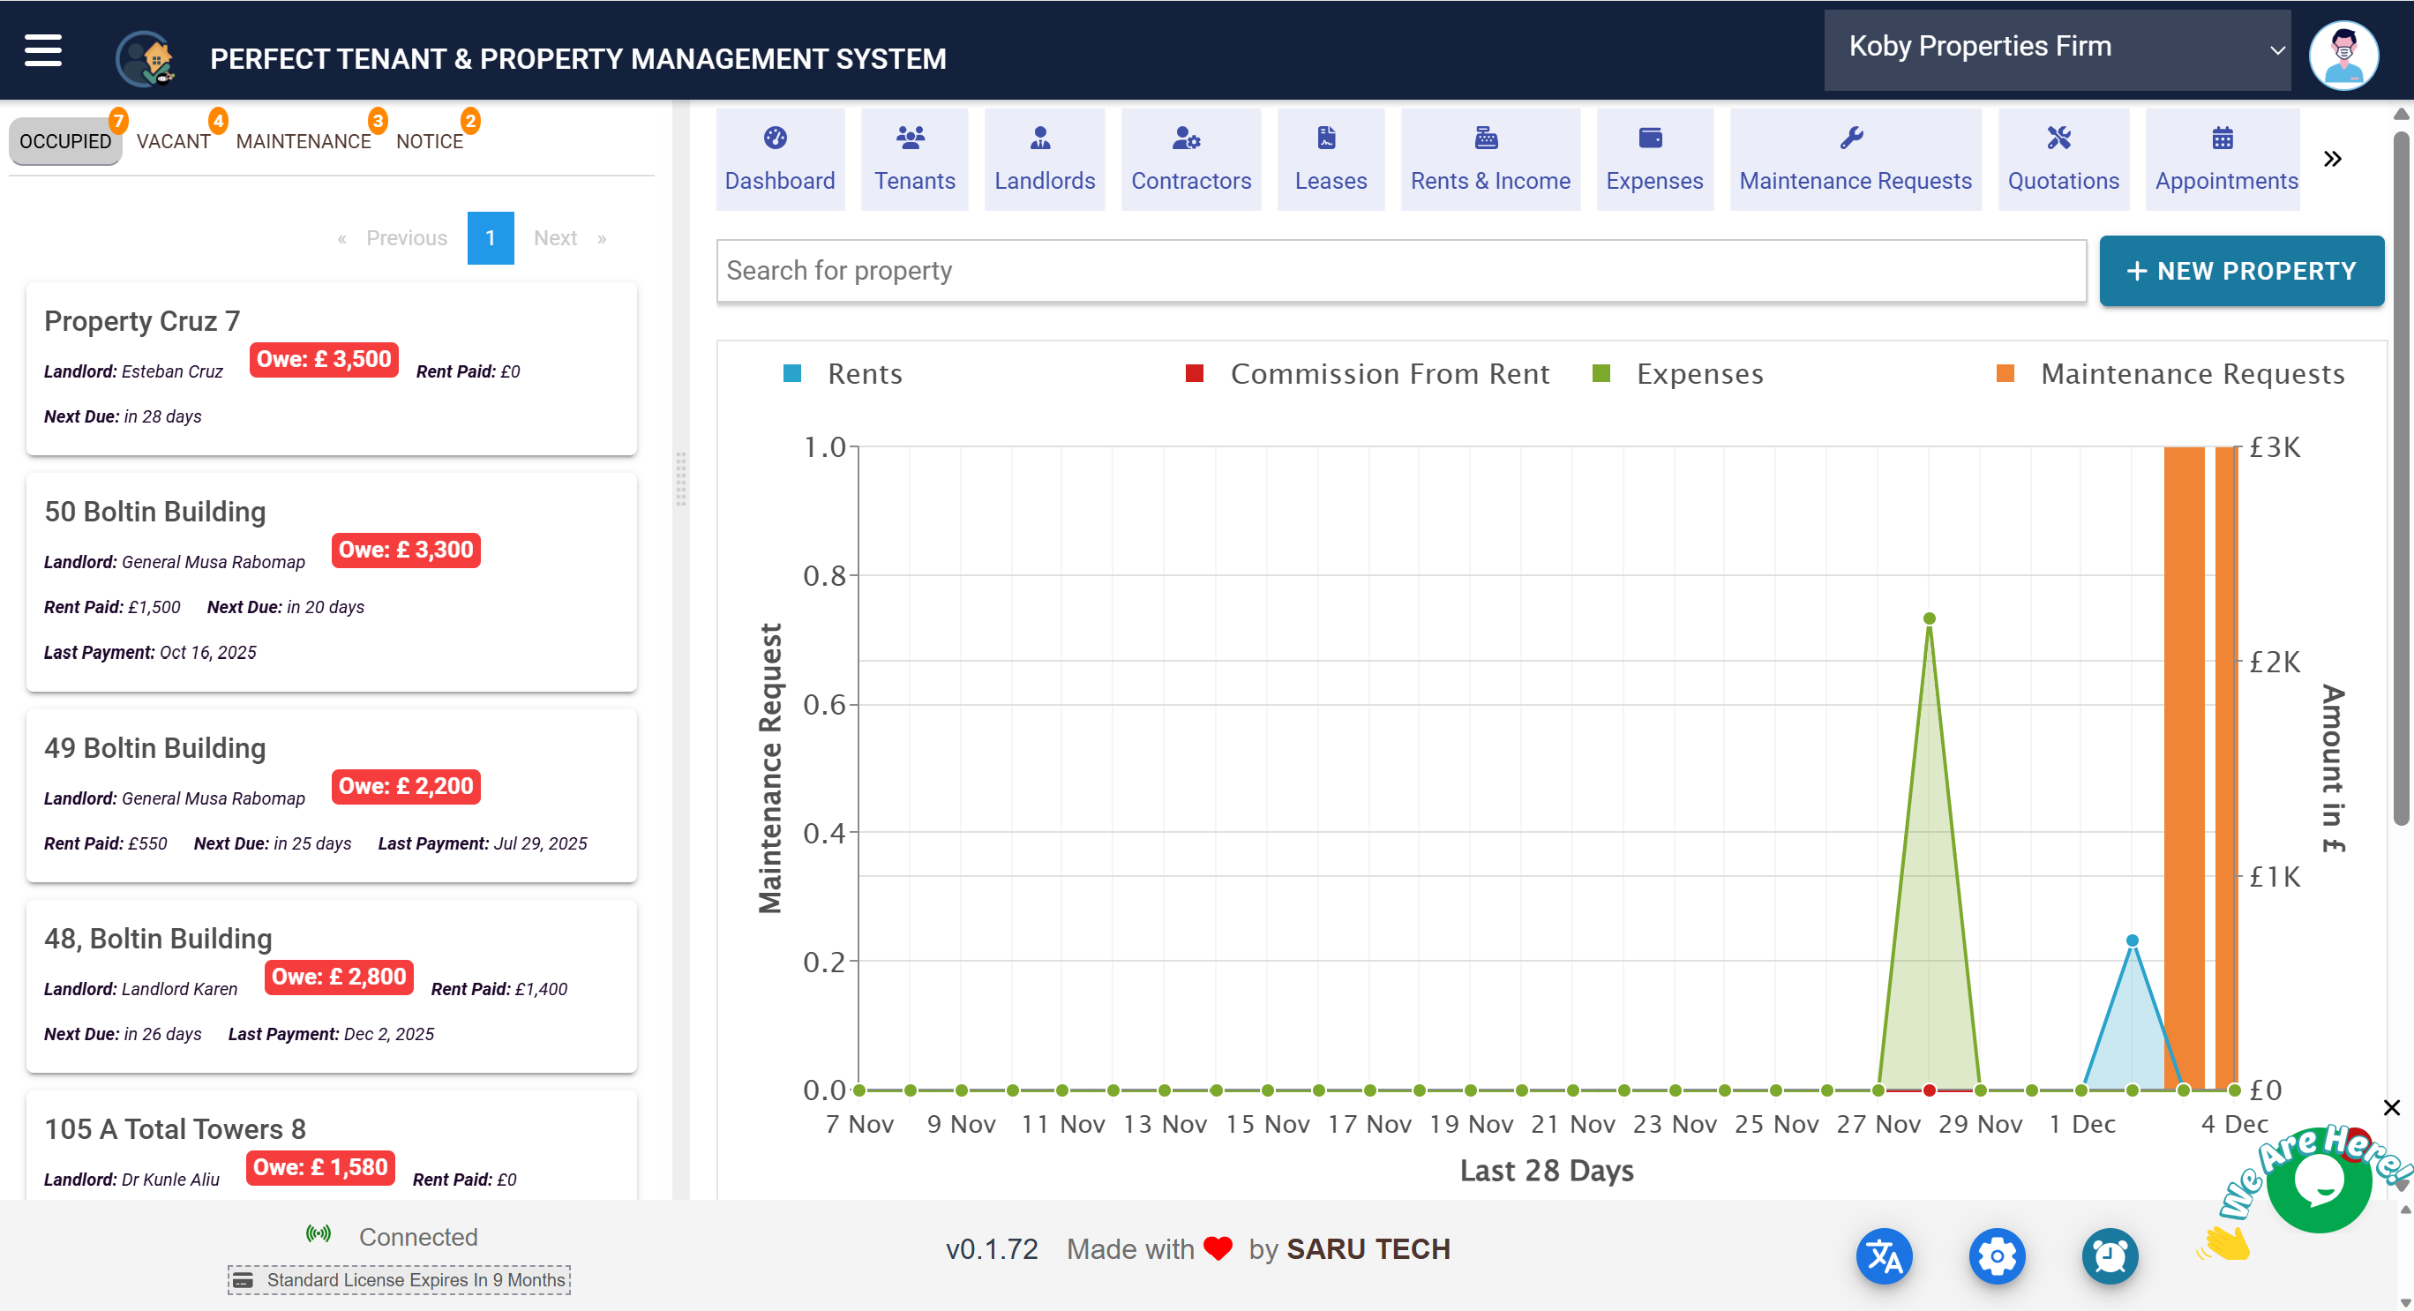Select the Tenants icon
Screen dimensions: 2414x1311
(914, 157)
